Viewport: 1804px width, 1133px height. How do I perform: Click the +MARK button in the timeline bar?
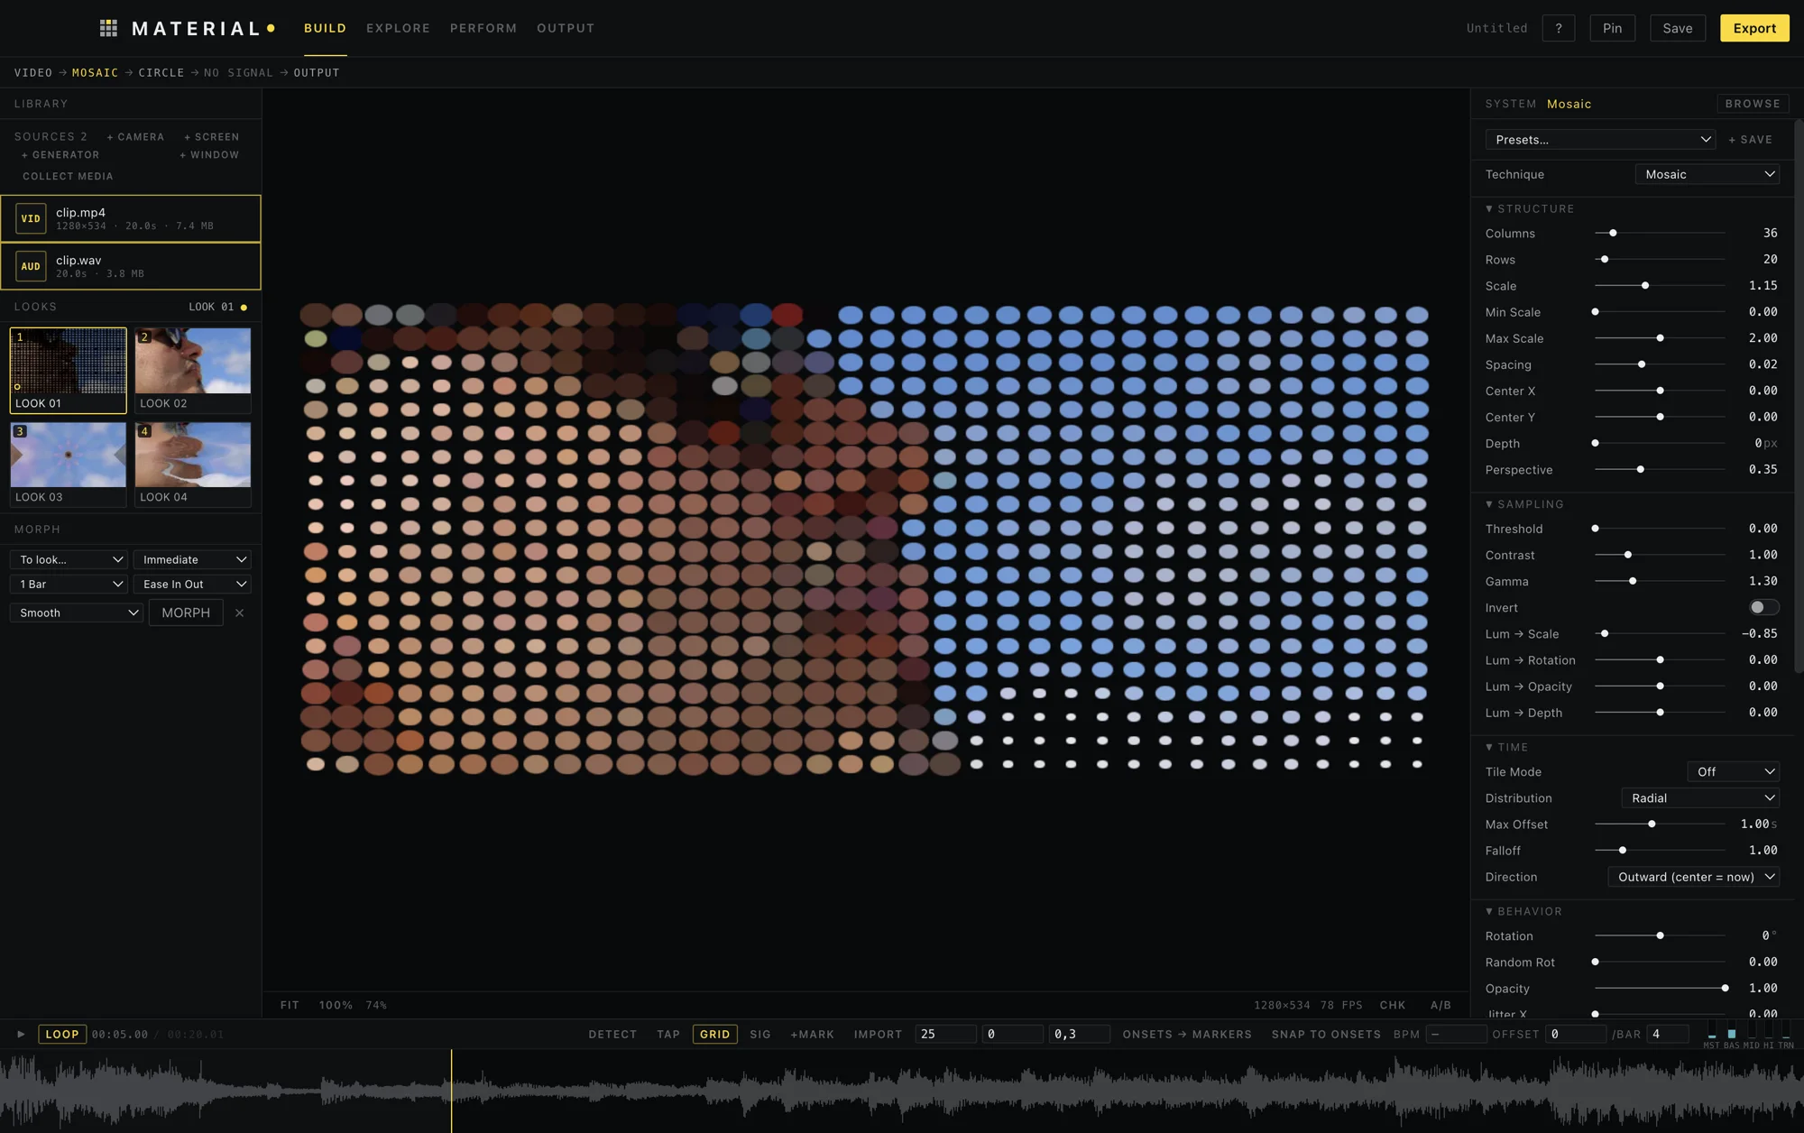[812, 1034]
